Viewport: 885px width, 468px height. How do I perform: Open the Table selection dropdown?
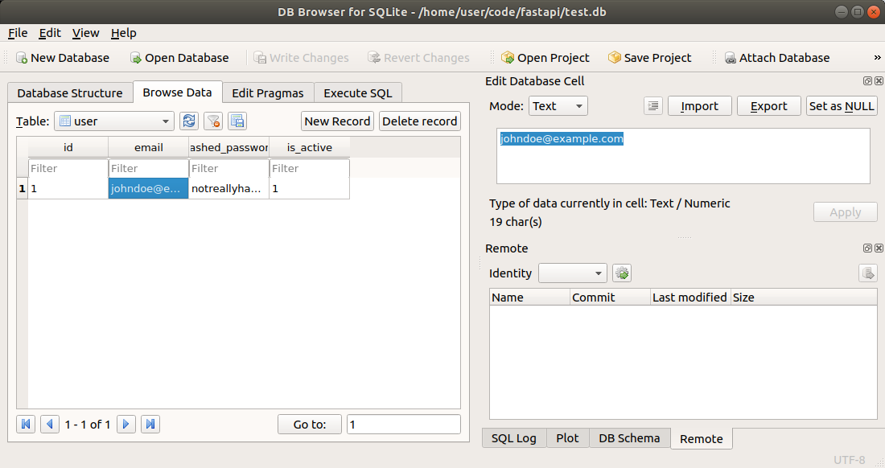[x=113, y=121]
